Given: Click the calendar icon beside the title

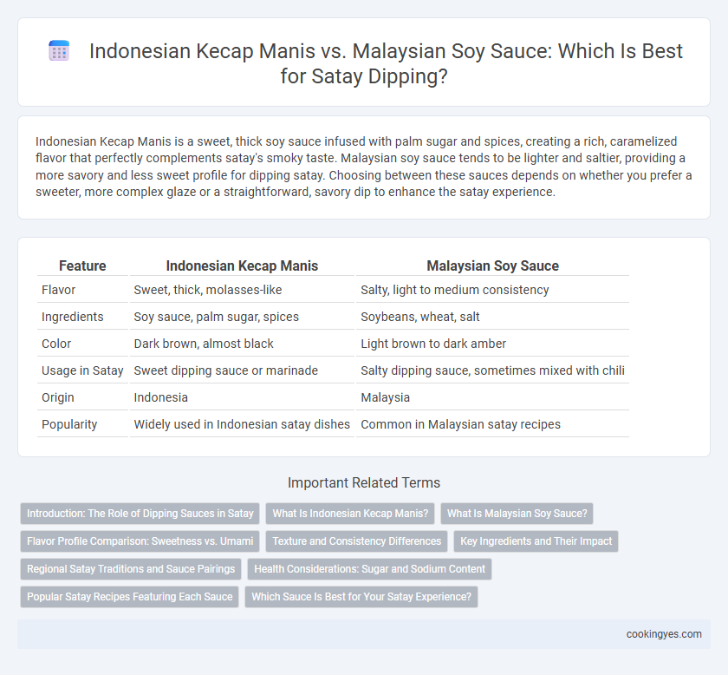Looking at the screenshot, I should pyautogui.click(x=59, y=50).
